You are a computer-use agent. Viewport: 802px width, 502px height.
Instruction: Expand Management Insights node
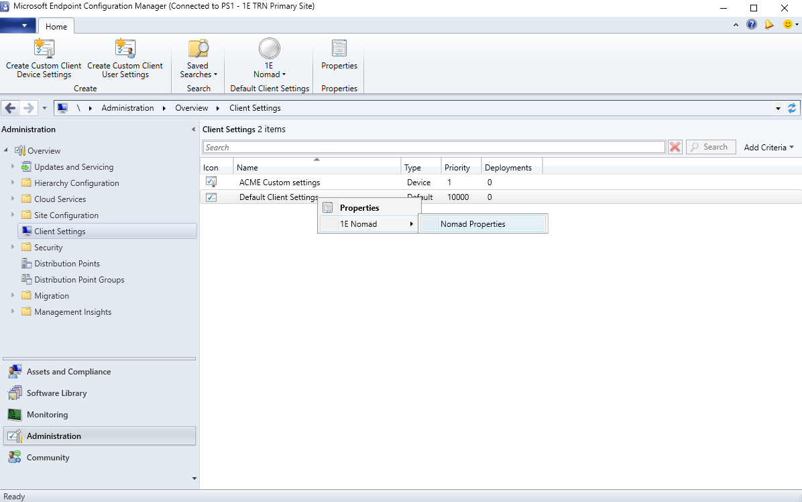point(13,311)
